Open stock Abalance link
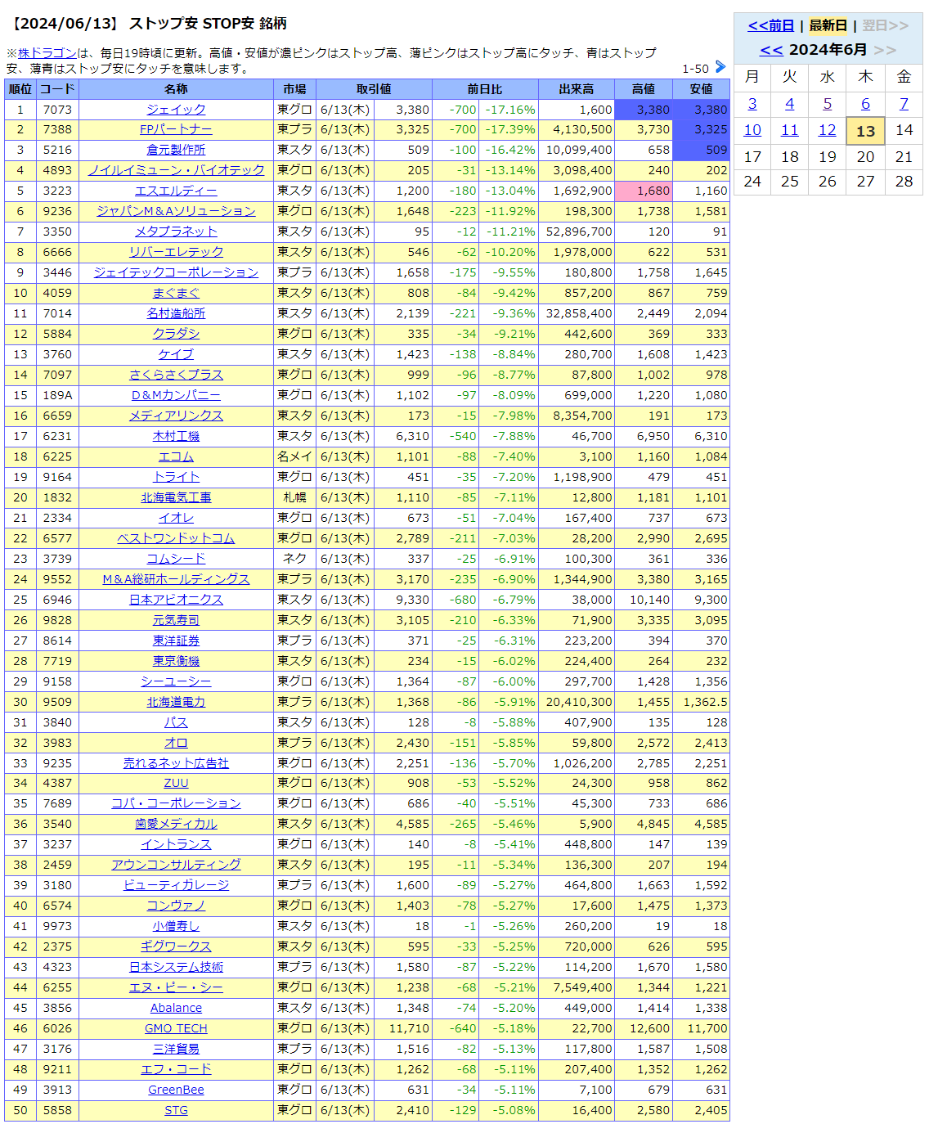Image resolution: width=938 pixels, height=1142 pixels. pyautogui.click(x=176, y=1009)
